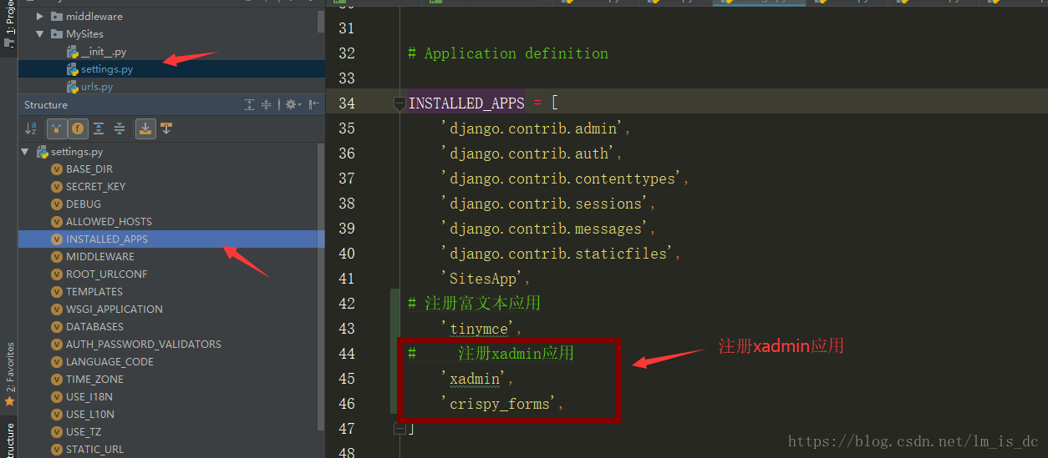Click fold end marker at line 47
The width and height of the screenshot is (1048, 458).
coord(399,429)
